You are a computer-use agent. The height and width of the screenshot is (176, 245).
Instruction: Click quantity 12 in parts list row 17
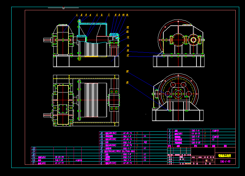click(x=69, y=163)
